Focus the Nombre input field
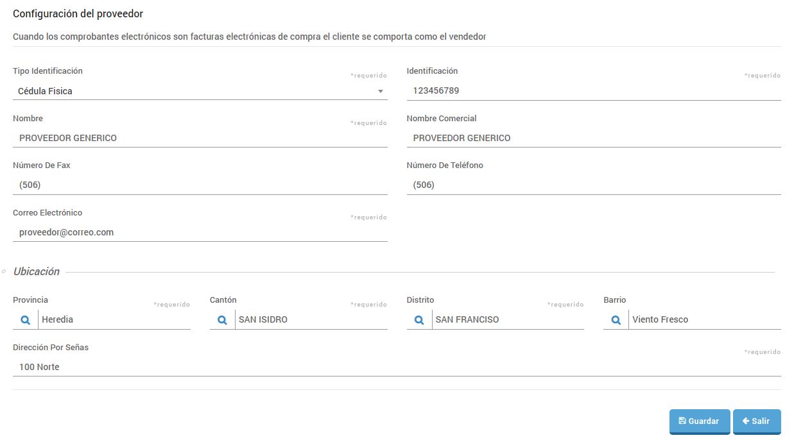The height and width of the screenshot is (440, 794). coord(200,138)
